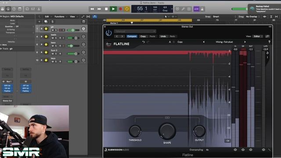This screenshot has width=281, height=158.
Task: Mute the gtr track
Action: tap(53, 30)
